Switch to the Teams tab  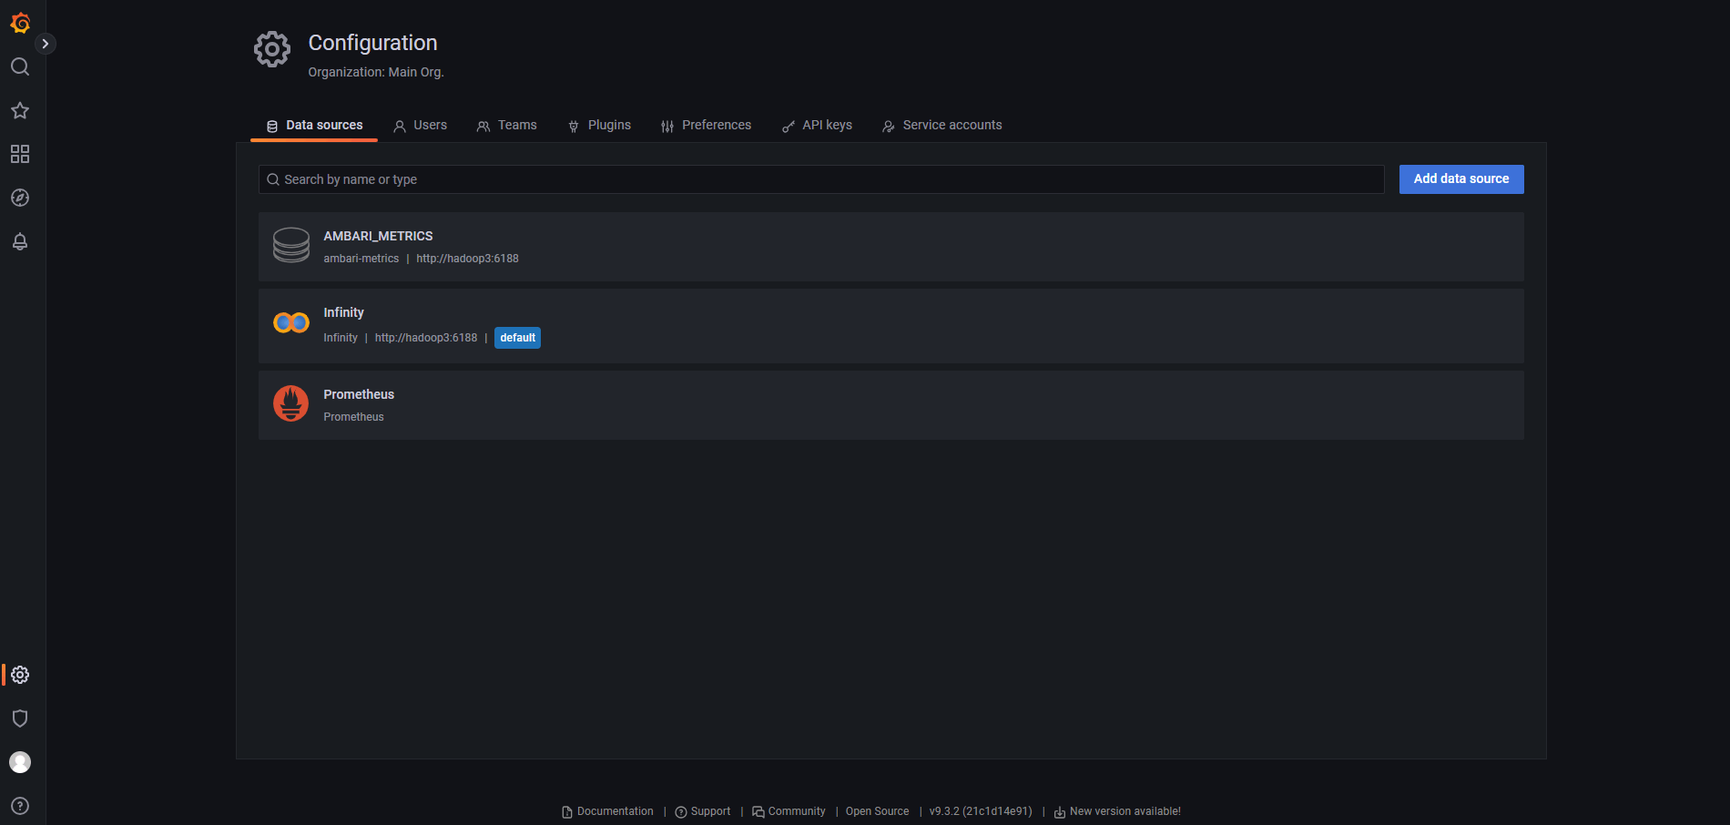tap(506, 126)
